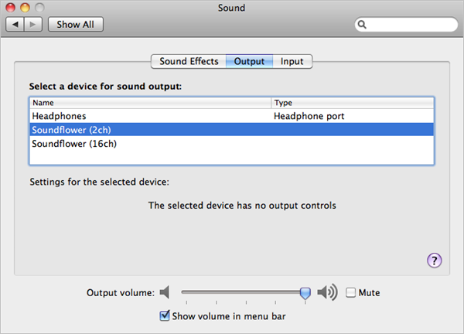
Task: Click the output volume slider knob
Action: [x=305, y=292]
